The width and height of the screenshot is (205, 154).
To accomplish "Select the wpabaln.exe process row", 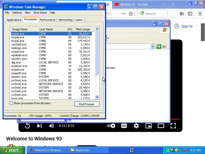I will [51, 55].
